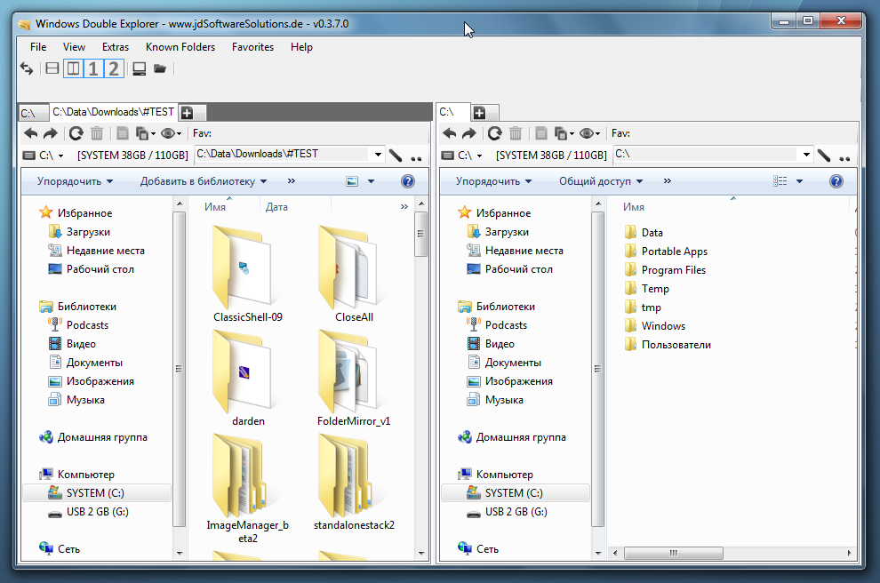The width and height of the screenshot is (880, 583).
Task: Refresh the left pane
Action: pyautogui.click(x=76, y=133)
